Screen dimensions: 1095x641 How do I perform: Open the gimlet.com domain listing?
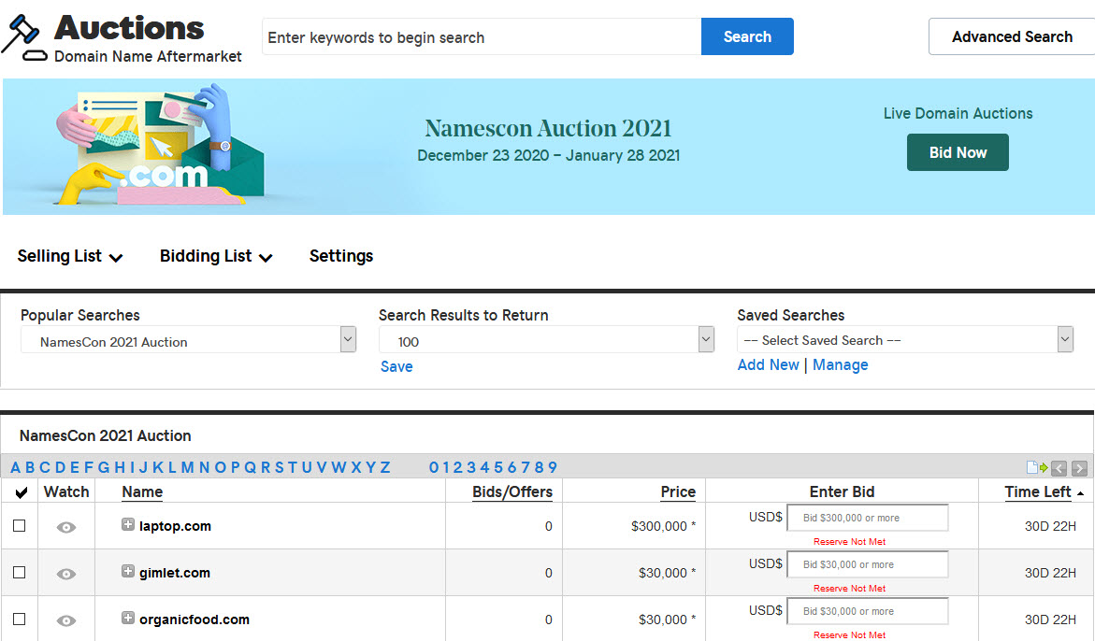(175, 573)
